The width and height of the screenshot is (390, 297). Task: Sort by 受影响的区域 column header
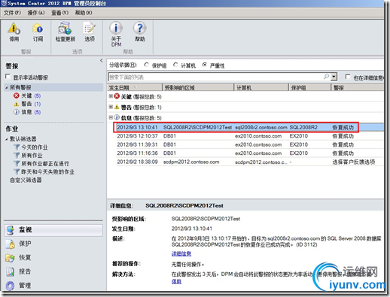(x=198, y=87)
